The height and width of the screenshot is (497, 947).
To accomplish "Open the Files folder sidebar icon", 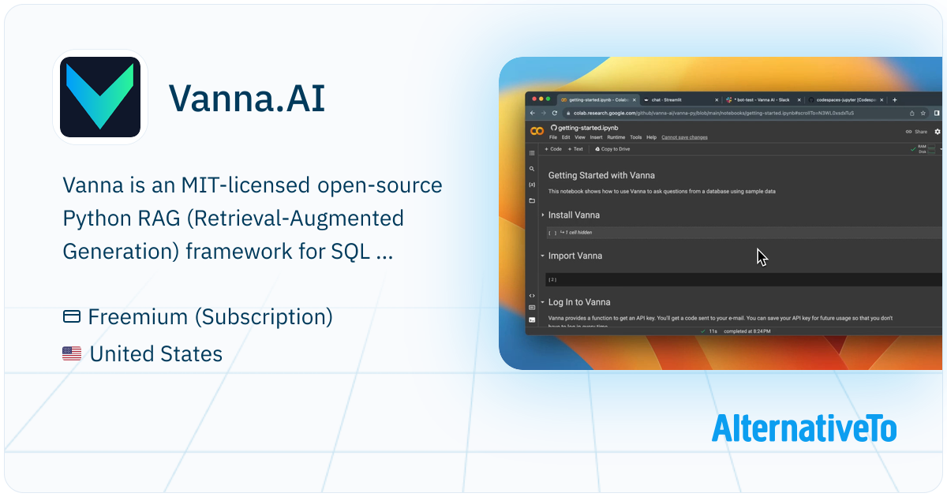I will coord(532,200).
